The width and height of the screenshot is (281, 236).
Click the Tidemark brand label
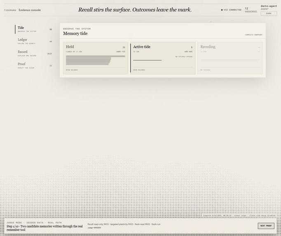tap(10, 10)
